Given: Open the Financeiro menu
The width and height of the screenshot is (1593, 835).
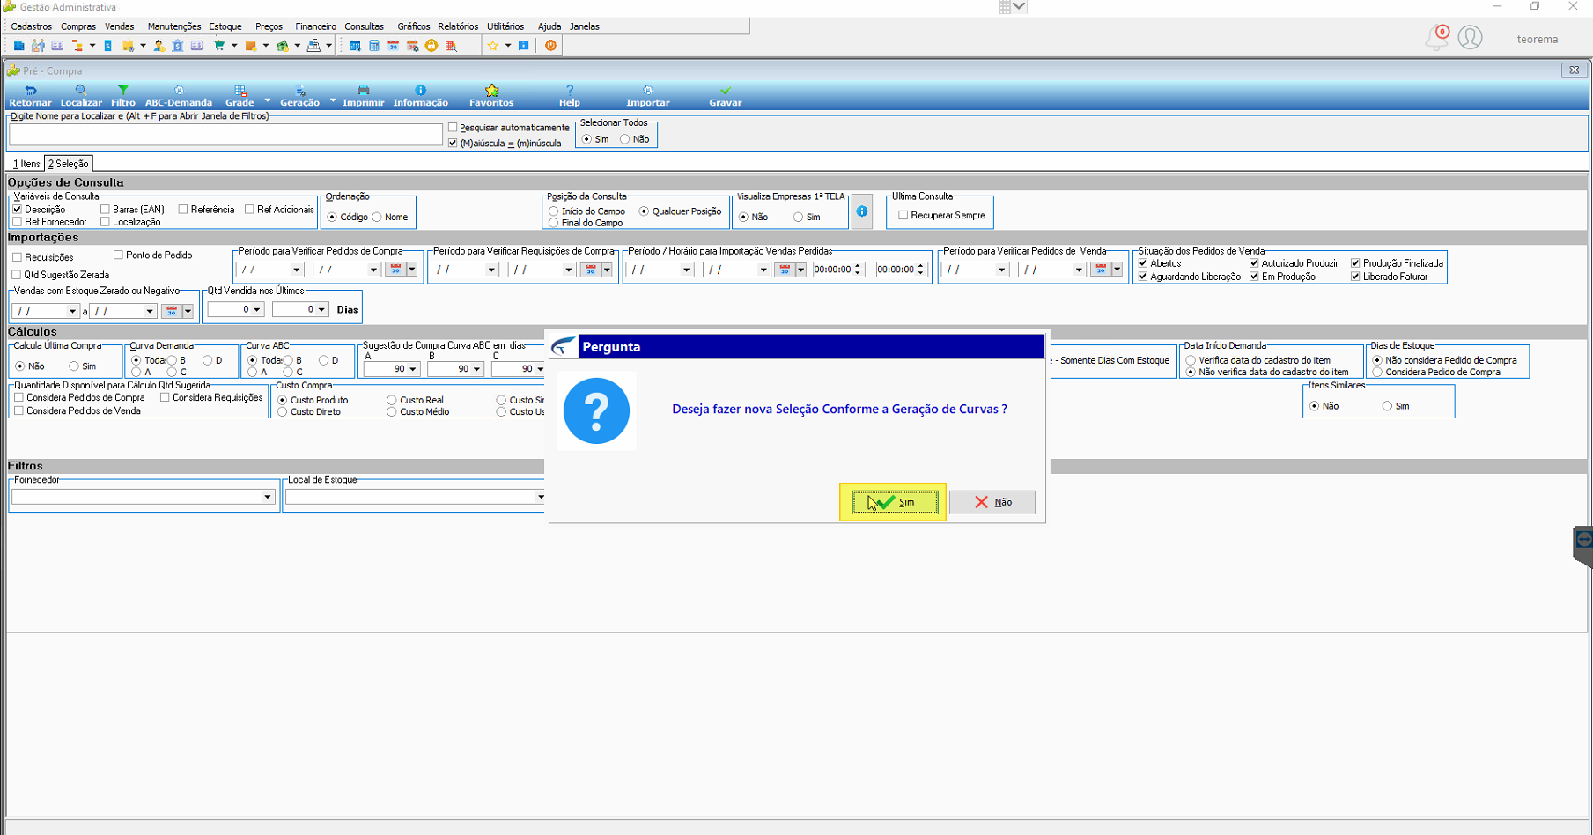Looking at the screenshot, I should [315, 26].
